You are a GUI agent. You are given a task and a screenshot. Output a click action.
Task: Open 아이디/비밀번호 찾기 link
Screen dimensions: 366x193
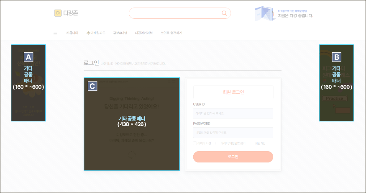[x=233, y=144]
